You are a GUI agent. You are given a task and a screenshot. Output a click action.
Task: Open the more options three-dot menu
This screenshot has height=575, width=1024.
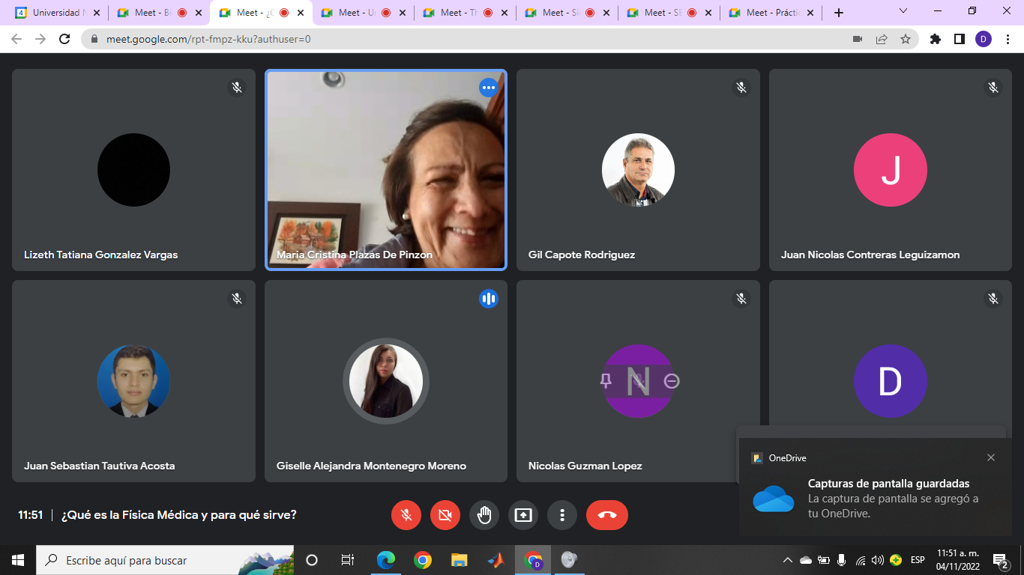pyautogui.click(x=562, y=515)
